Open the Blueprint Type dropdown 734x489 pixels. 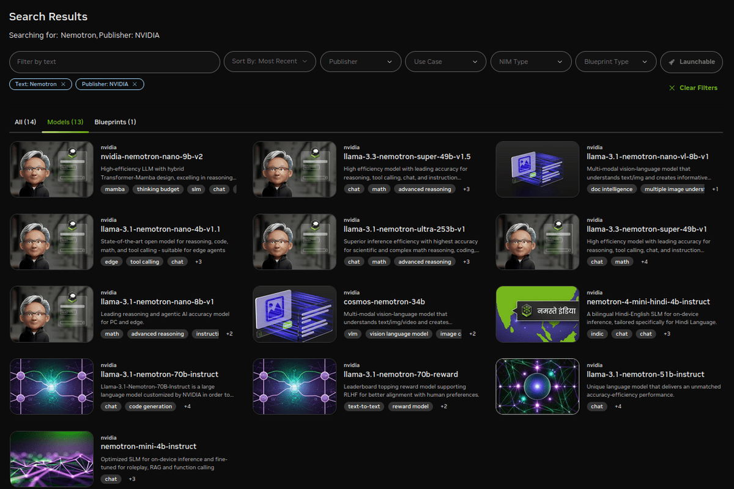[616, 62]
